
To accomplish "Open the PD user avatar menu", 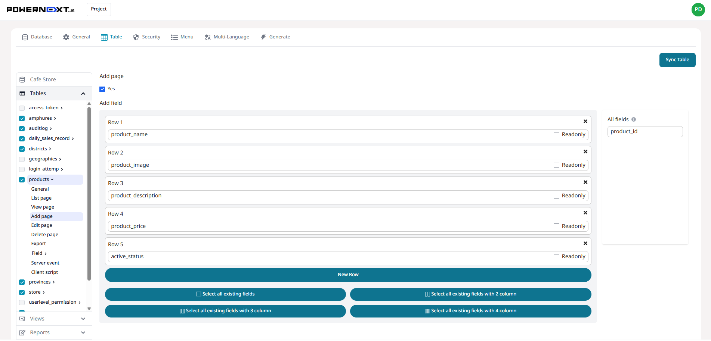I will point(698,10).
